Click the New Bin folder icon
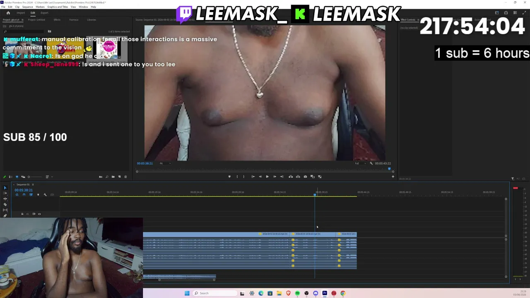Screen dimensions: 530x298 [x=113, y=177]
